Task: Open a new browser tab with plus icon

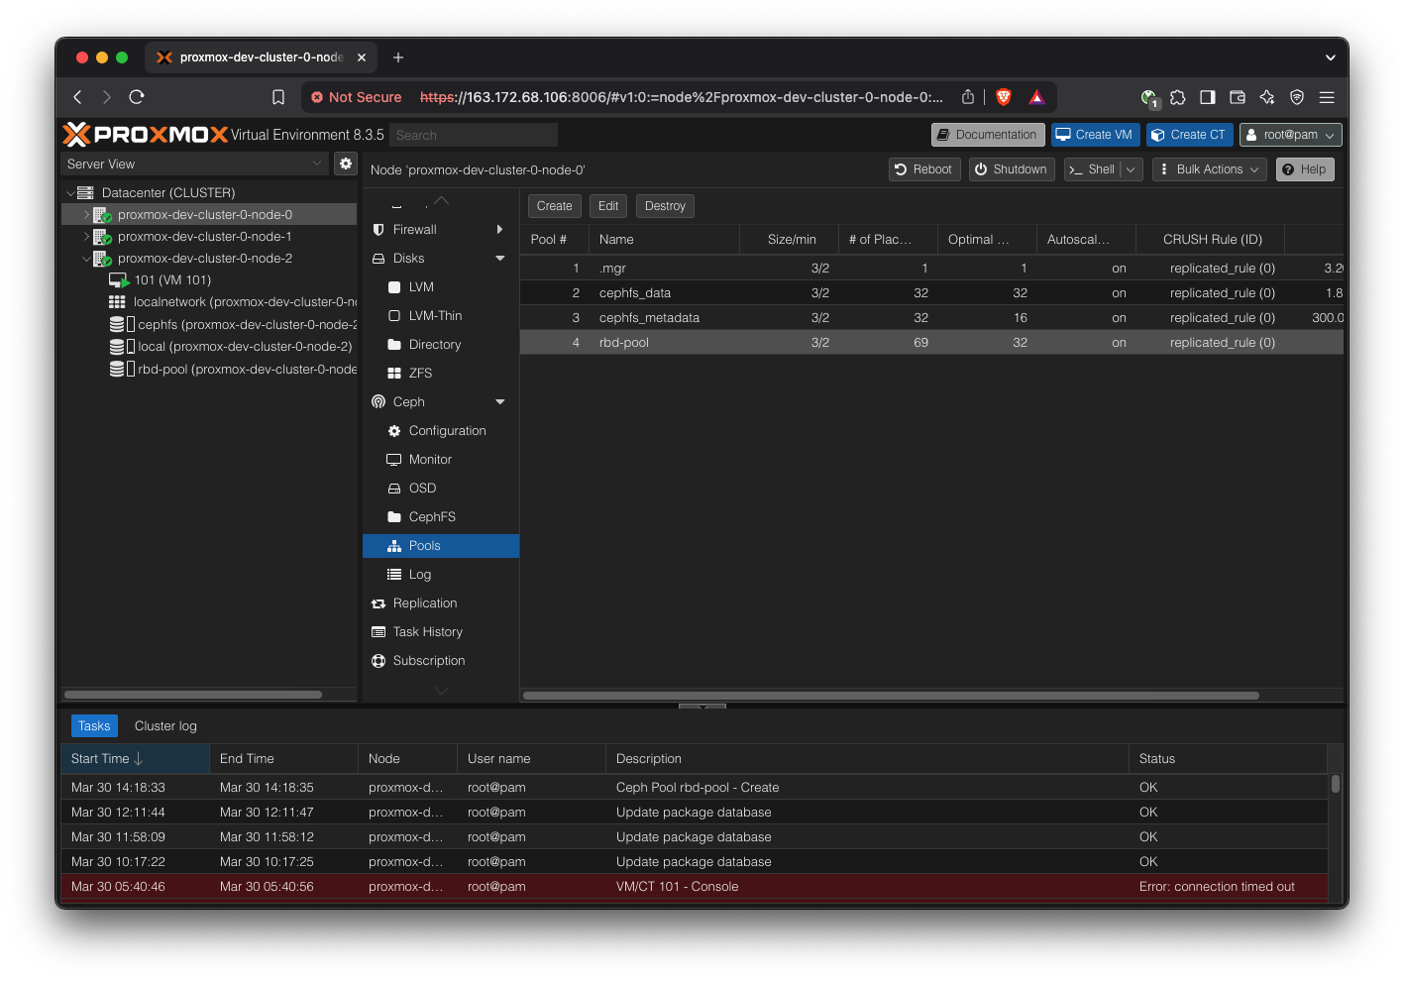Action: click(x=398, y=57)
